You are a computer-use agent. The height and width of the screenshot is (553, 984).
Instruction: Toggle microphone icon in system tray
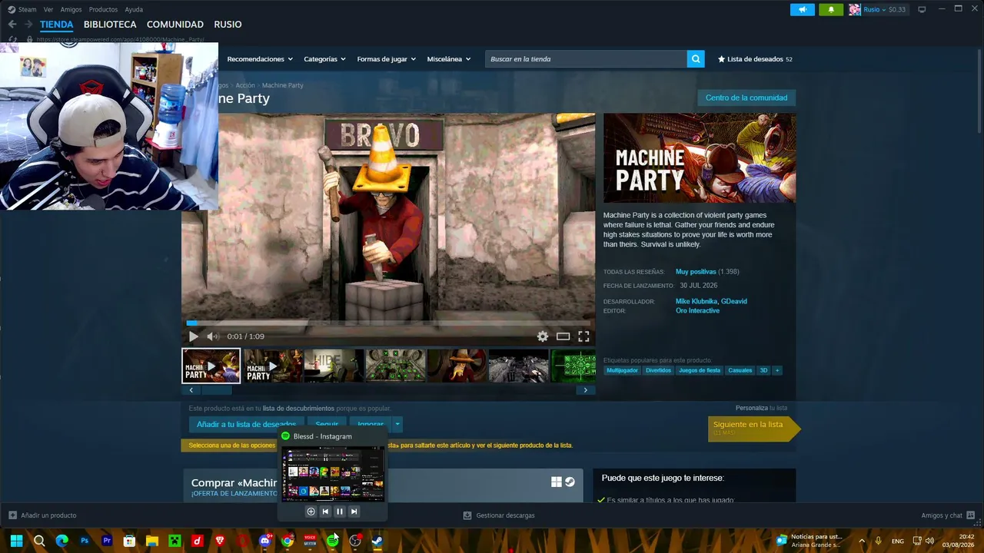tap(878, 541)
